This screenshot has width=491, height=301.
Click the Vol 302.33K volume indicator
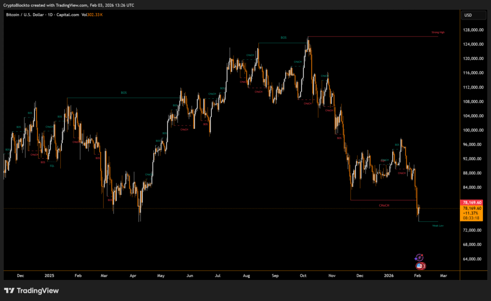tap(92, 15)
